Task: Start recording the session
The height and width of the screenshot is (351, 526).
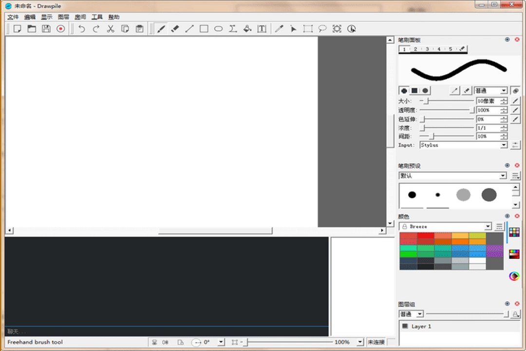Action: (x=60, y=29)
